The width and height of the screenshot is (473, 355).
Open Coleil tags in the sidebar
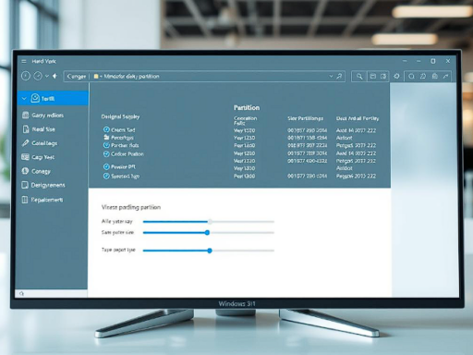coord(44,143)
